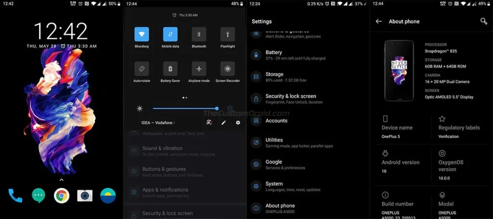The width and height of the screenshot is (493, 219).
Task: Open Battery settings entry
Action: pos(308,55)
